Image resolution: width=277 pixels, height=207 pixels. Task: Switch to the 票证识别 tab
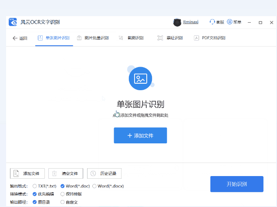[x=170, y=38]
